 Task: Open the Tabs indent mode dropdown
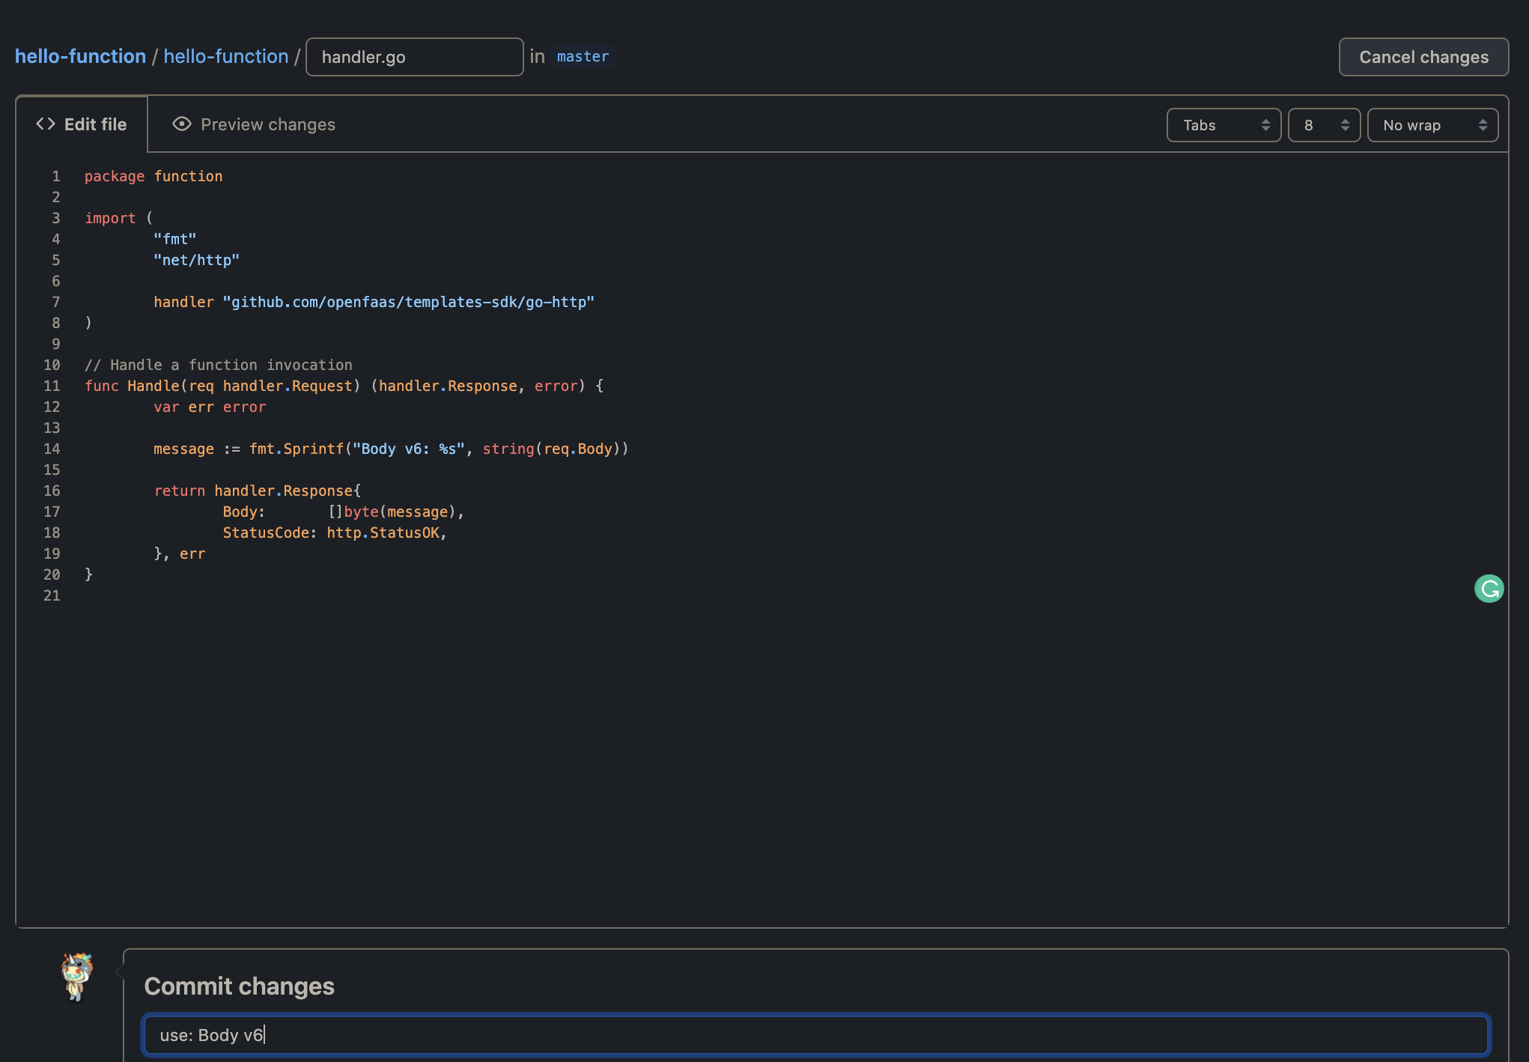pos(1223,125)
